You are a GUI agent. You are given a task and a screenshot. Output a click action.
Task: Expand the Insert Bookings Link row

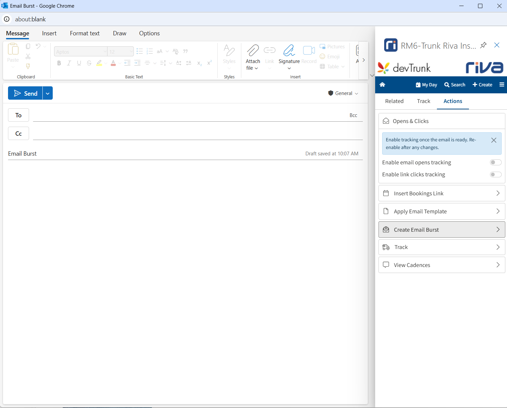click(x=442, y=193)
